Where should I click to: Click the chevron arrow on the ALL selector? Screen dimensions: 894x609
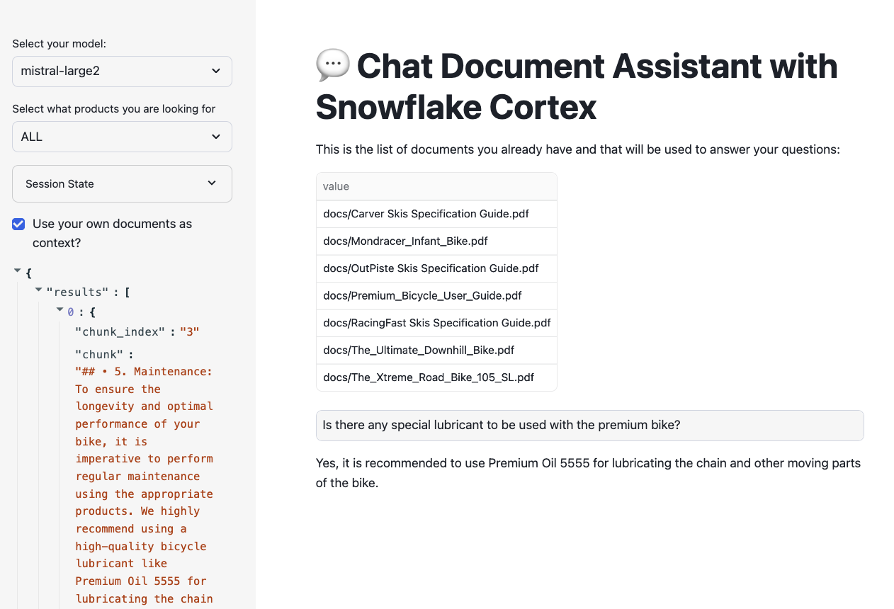pos(216,137)
